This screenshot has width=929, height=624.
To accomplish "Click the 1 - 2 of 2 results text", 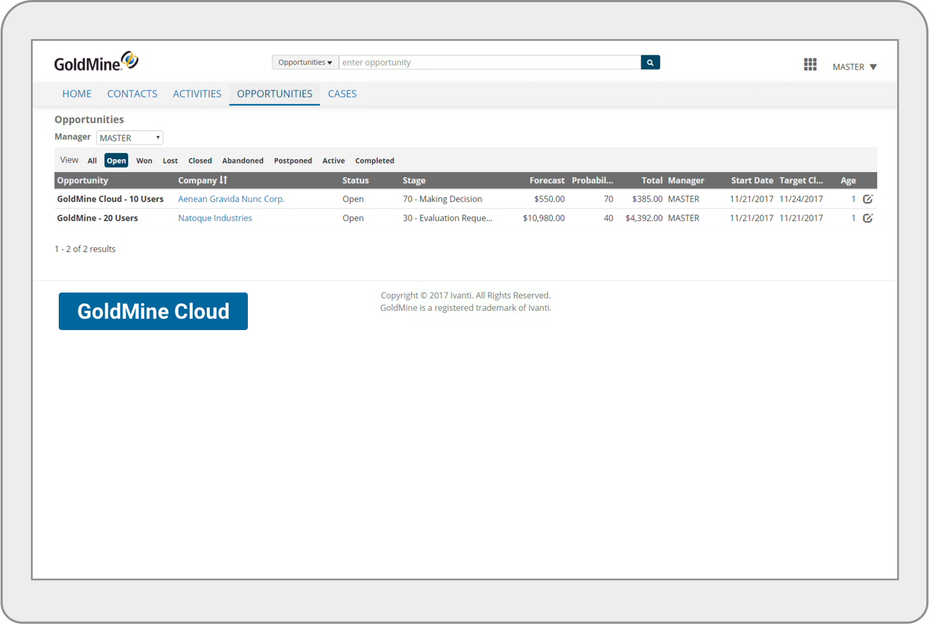I will pyautogui.click(x=85, y=249).
